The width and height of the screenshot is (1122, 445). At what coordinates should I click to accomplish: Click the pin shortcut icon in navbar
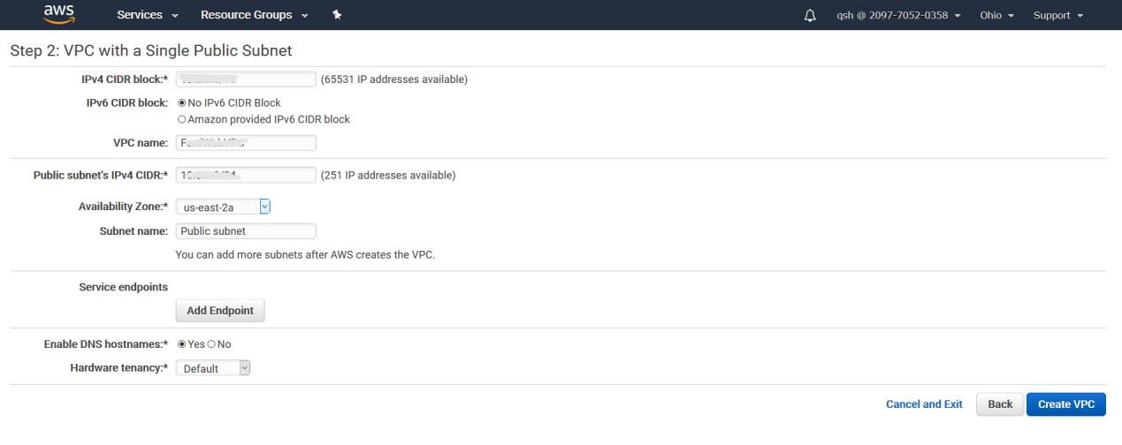point(337,15)
